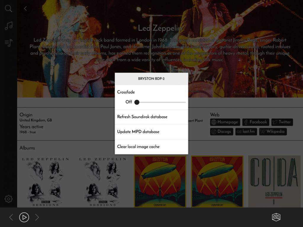Click the BRYSTON BDP-2 header
This screenshot has height=227, width=303.
point(151,79)
